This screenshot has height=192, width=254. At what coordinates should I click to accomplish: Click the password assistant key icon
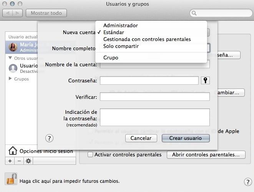(x=206, y=80)
